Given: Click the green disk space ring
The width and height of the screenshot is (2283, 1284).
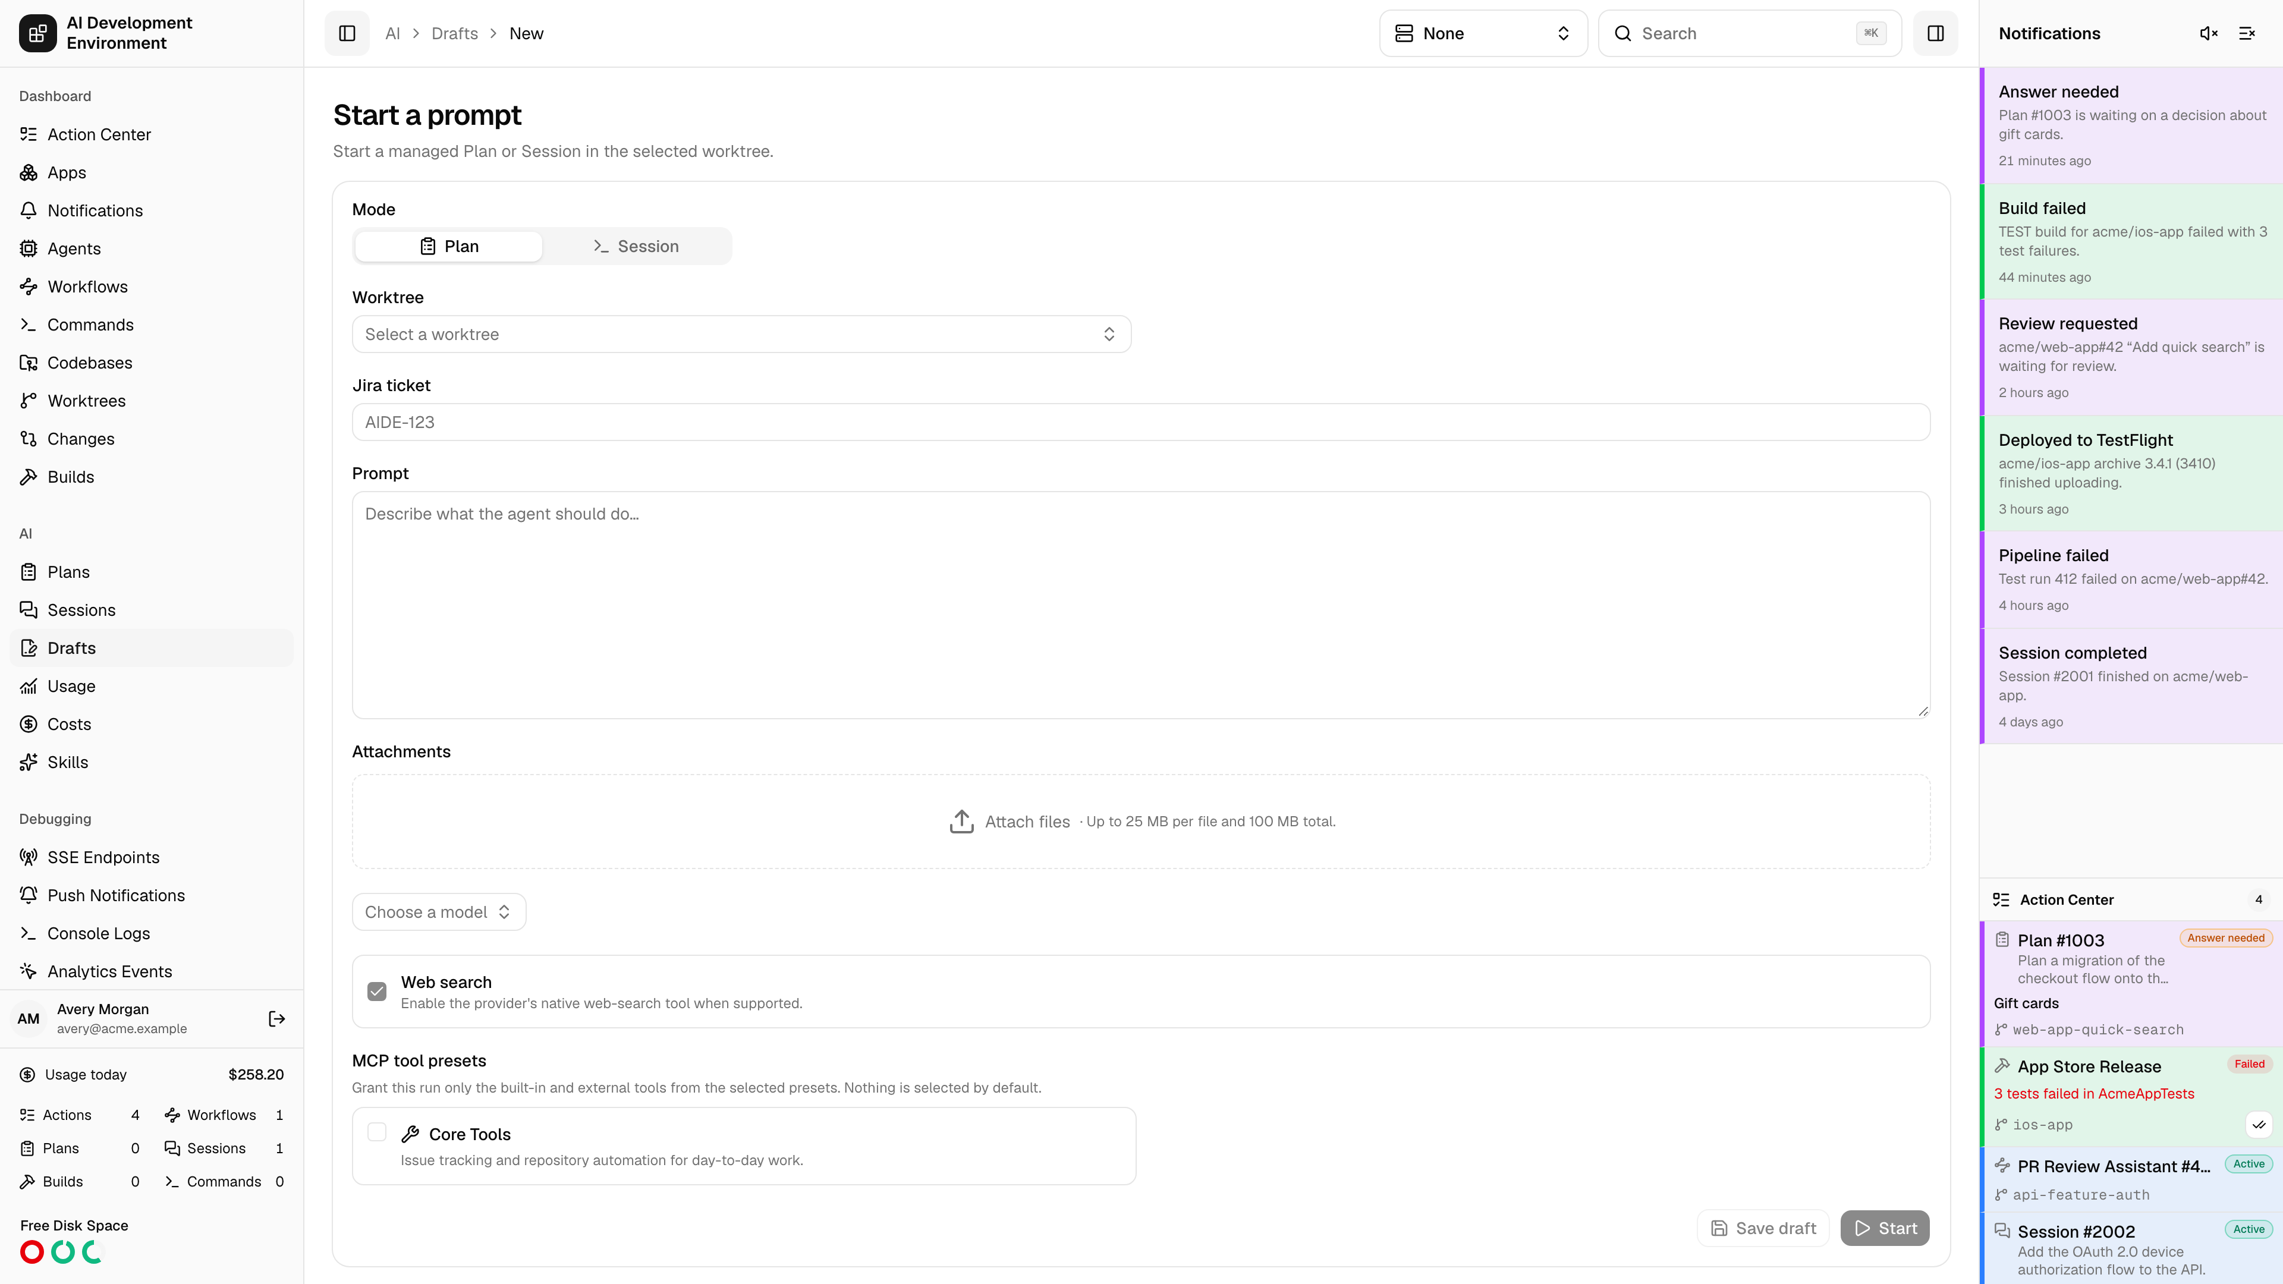Looking at the screenshot, I should [63, 1252].
